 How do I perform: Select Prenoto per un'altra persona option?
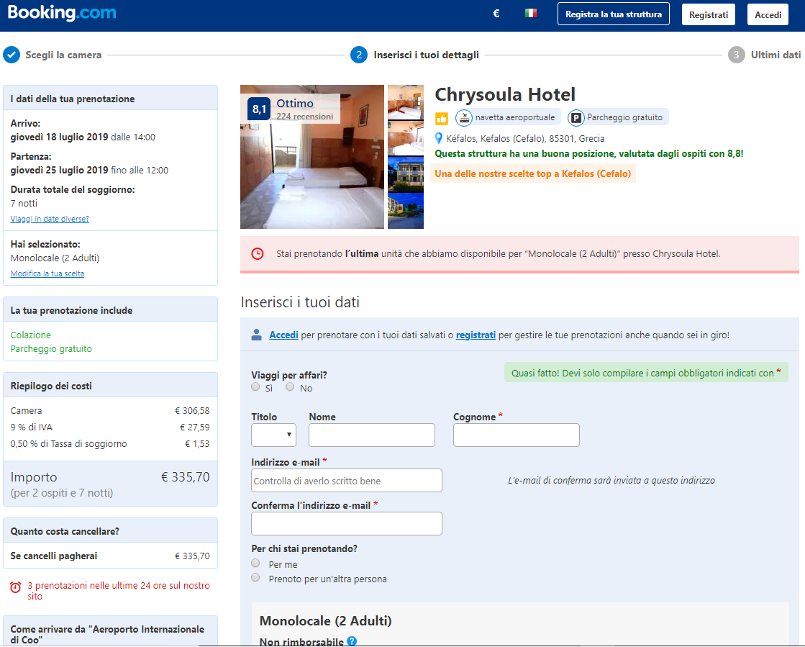coord(255,578)
